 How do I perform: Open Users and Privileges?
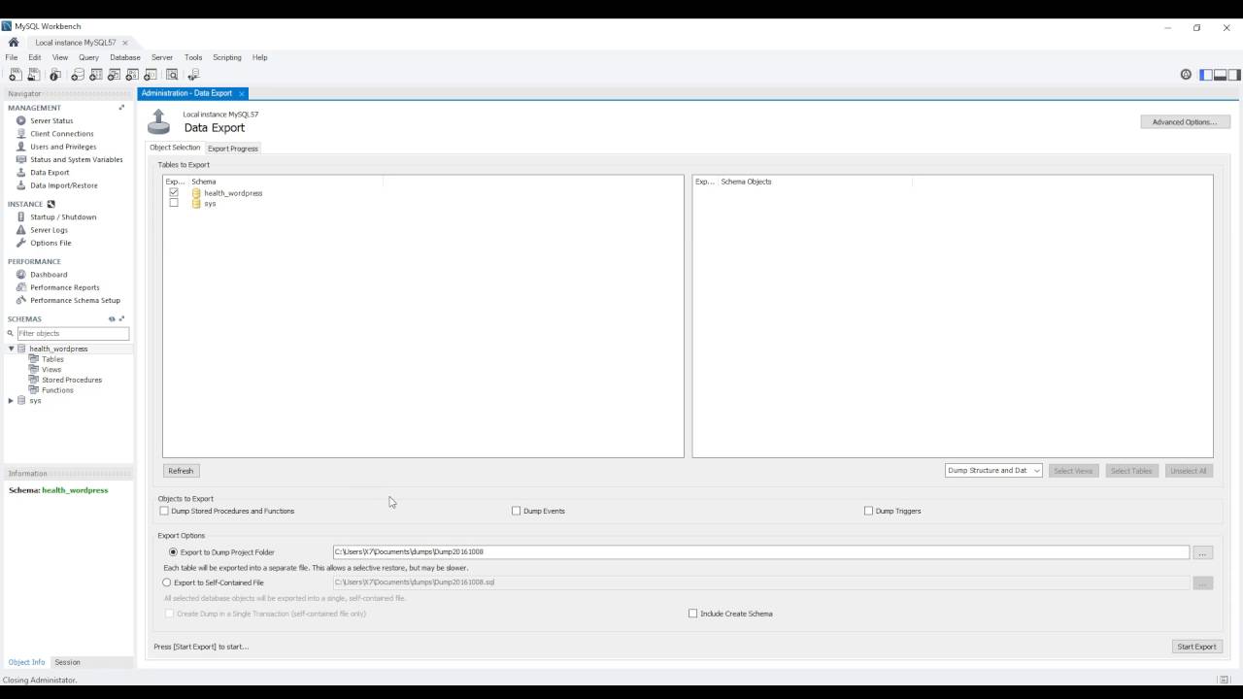63,147
